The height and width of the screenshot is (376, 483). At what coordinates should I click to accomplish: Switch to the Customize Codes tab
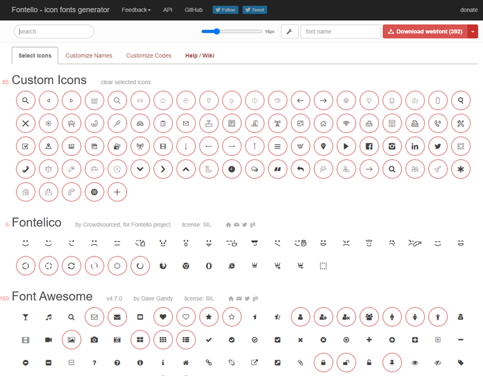point(148,55)
